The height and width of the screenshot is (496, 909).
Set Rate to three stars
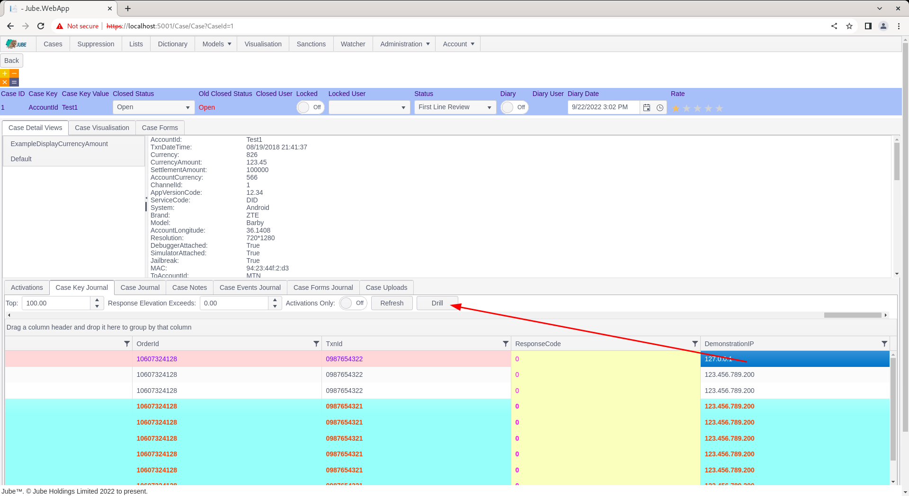(697, 108)
